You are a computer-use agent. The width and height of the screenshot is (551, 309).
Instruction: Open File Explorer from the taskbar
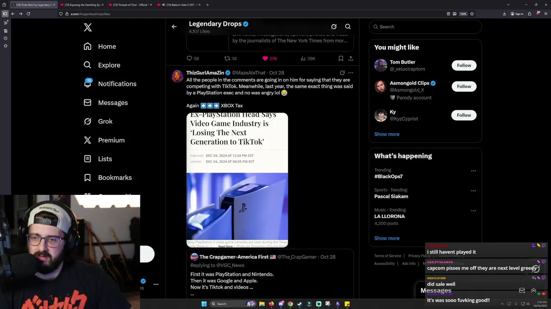[262, 304]
